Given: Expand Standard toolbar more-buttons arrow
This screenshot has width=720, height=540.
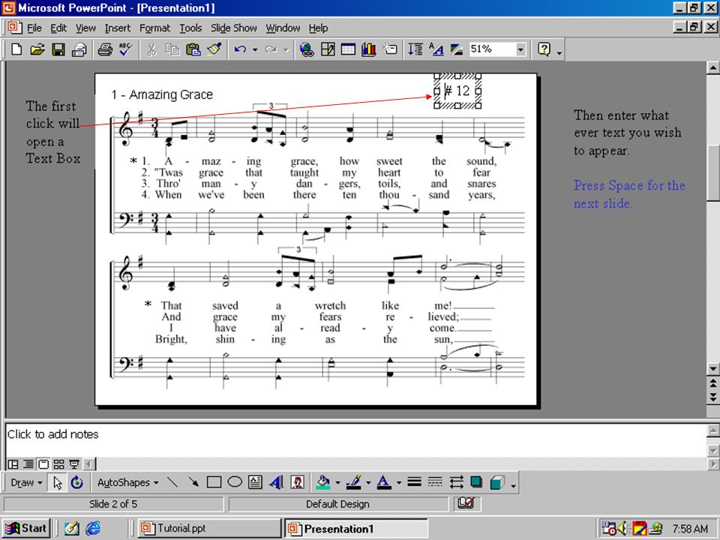Looking at the screenshot, I should click(559, 52).
